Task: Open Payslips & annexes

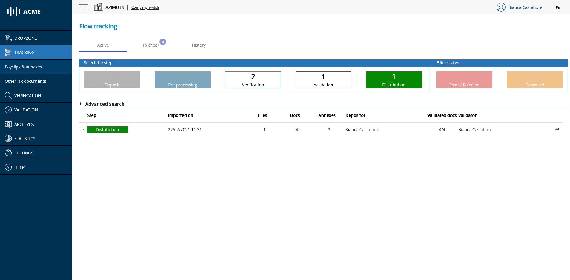Action: [23, 67]
